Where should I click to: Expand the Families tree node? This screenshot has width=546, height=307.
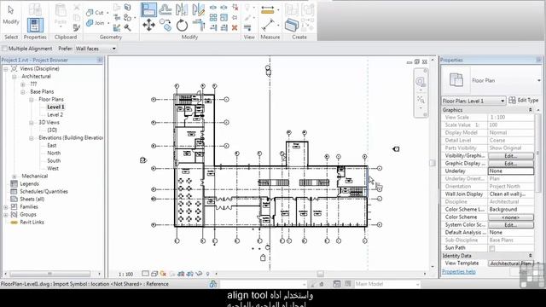click(x=6, y=206)
